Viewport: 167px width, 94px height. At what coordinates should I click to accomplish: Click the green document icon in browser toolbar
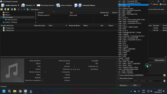5,9
